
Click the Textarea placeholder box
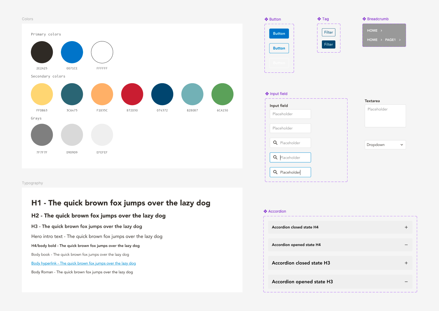[385, 116]
